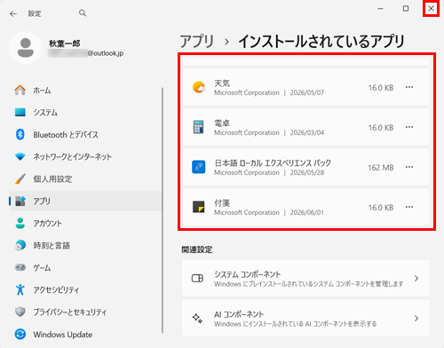Click the Wi-Fi network icon in sidebar
This screenshot has height=348, width=444.
[20, 156]
